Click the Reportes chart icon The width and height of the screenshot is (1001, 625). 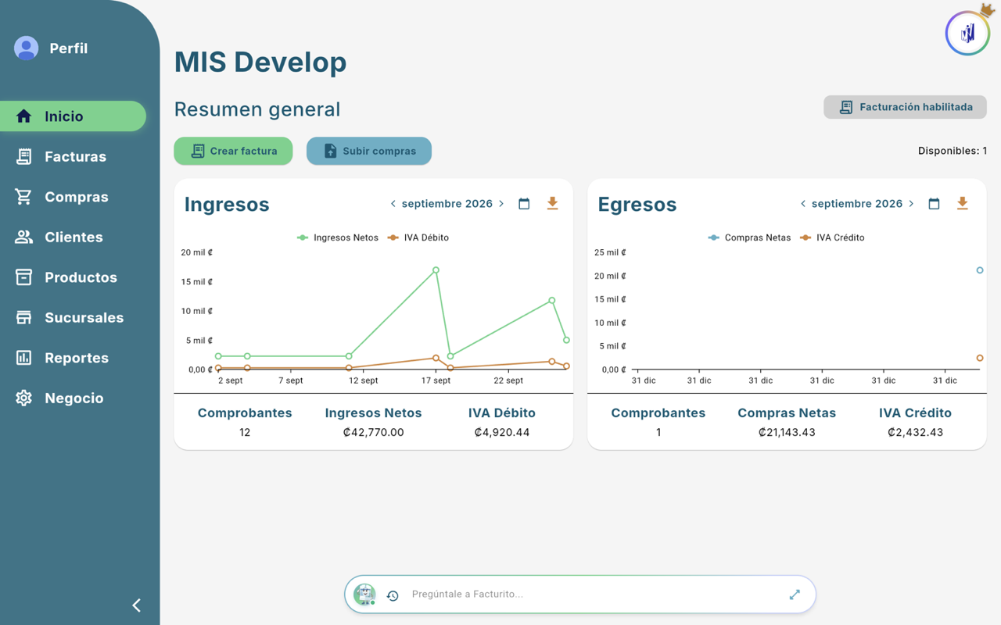(23, 358)
